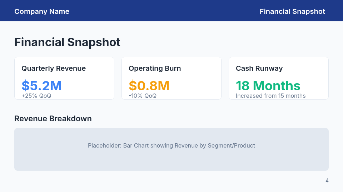
Task: Click the -10% QoQ caption
Action: [143, 96]
